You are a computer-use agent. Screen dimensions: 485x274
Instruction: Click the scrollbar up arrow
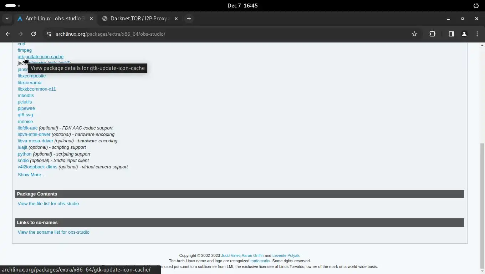coord(483,45)
